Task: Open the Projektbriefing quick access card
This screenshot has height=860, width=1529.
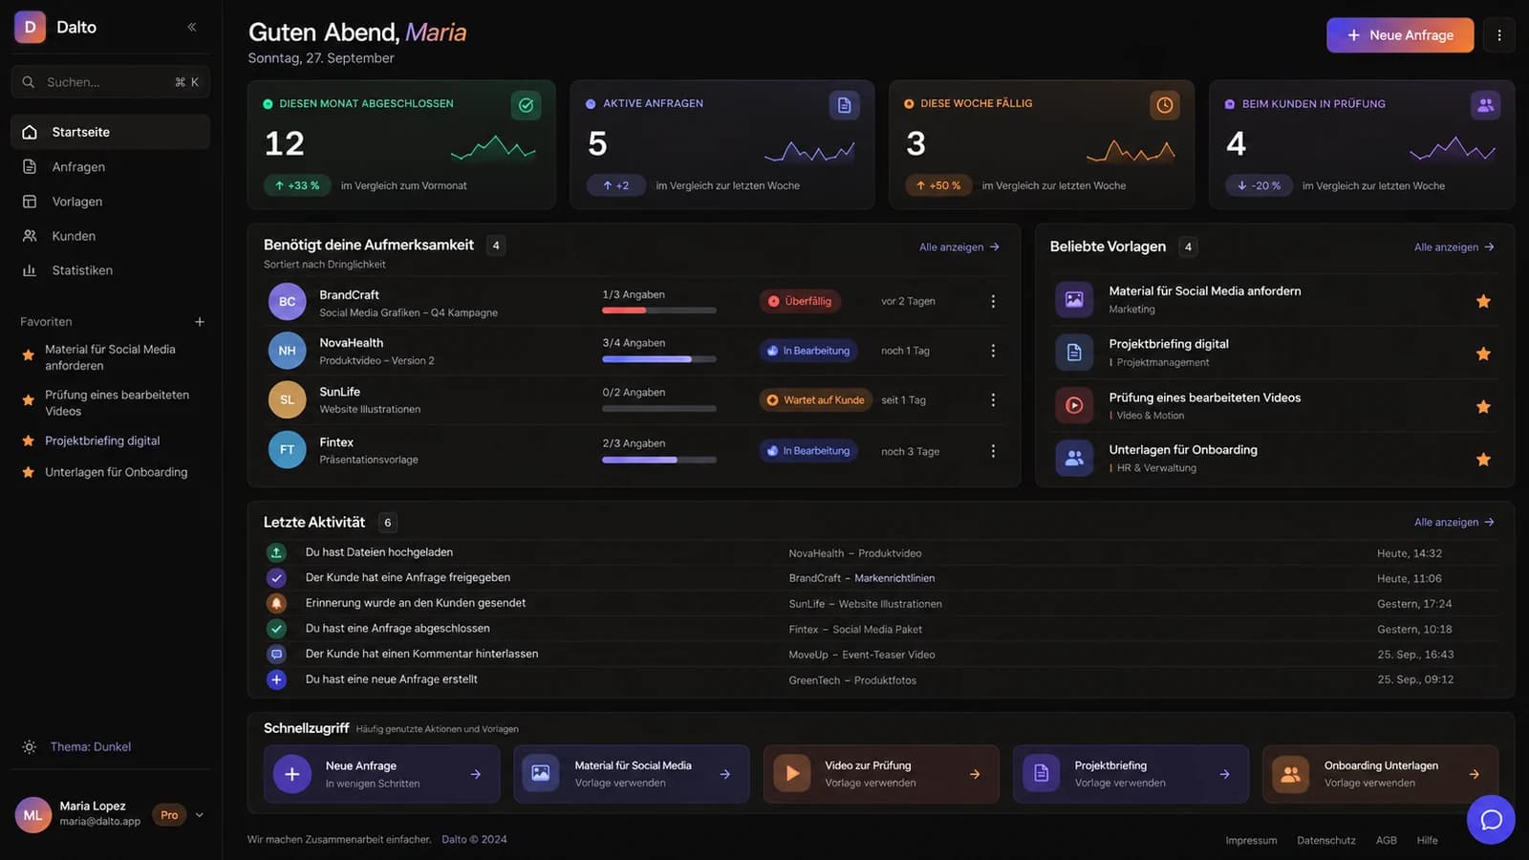Action: pos(1131,774)
